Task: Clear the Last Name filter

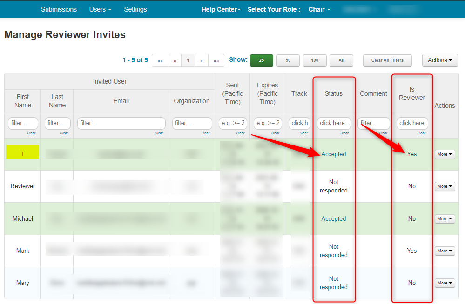Action: (x=64, y=133)
